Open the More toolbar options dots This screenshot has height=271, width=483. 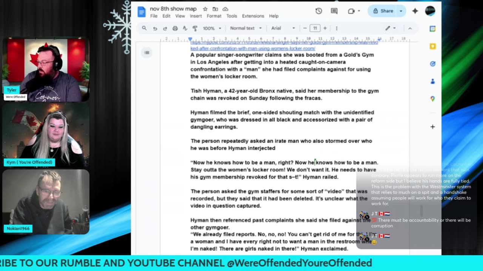(337, 28)
